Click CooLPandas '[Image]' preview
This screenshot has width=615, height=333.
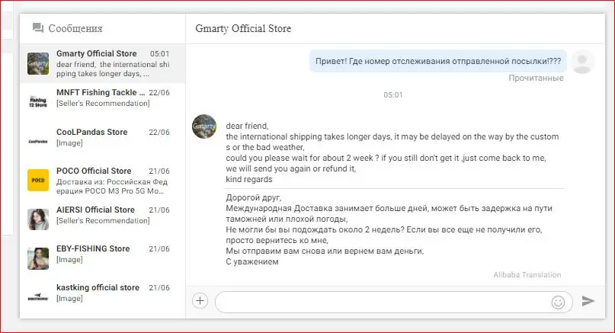pos(69,142)
